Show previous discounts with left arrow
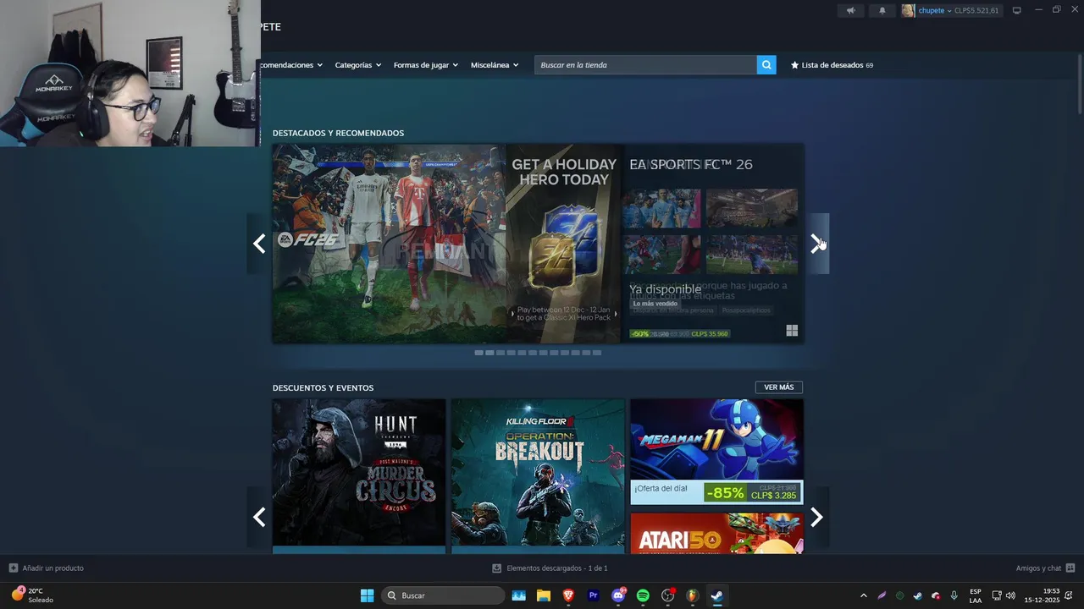 click(x=259, y=517)
